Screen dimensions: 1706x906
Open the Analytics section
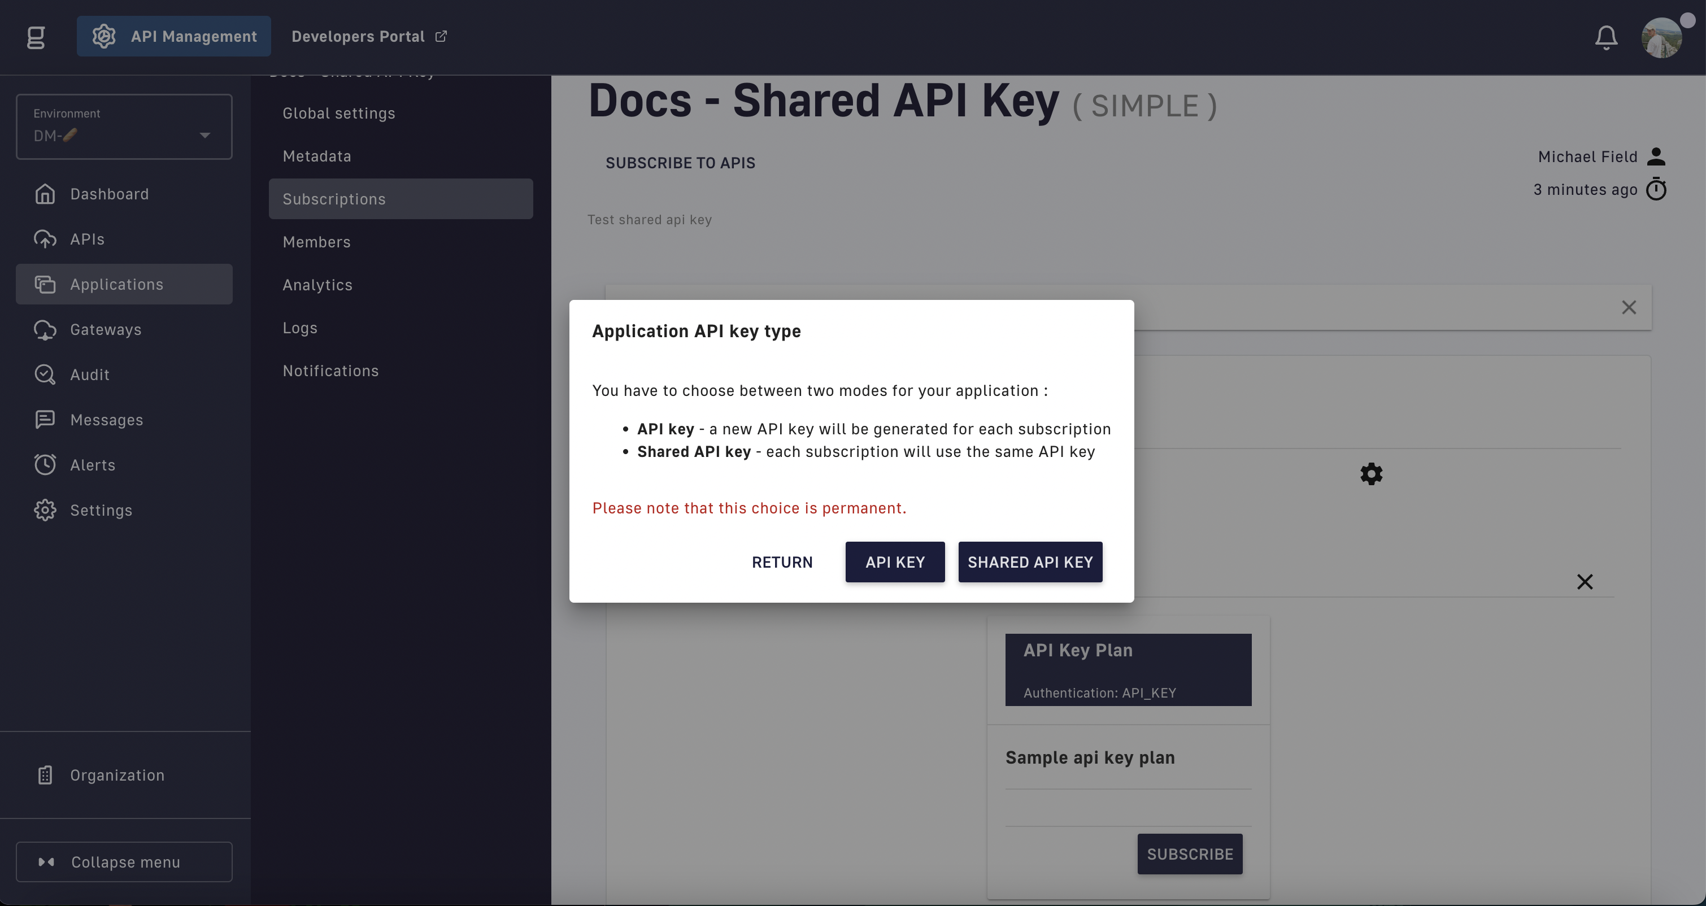(x=317, y=284)
